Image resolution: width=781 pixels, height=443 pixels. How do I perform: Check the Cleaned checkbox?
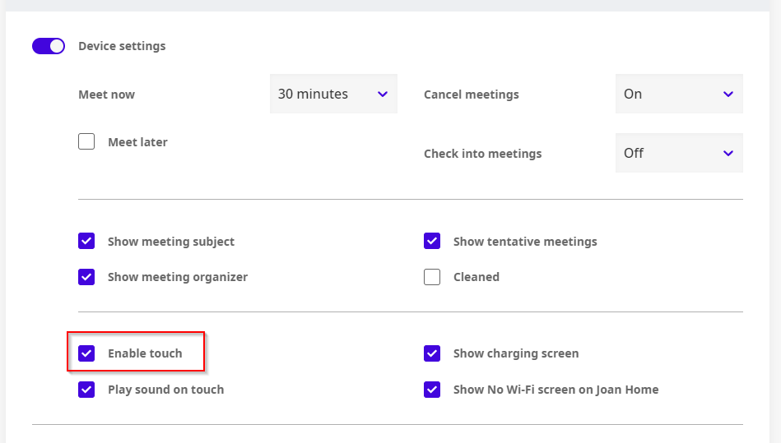point(432,277)
